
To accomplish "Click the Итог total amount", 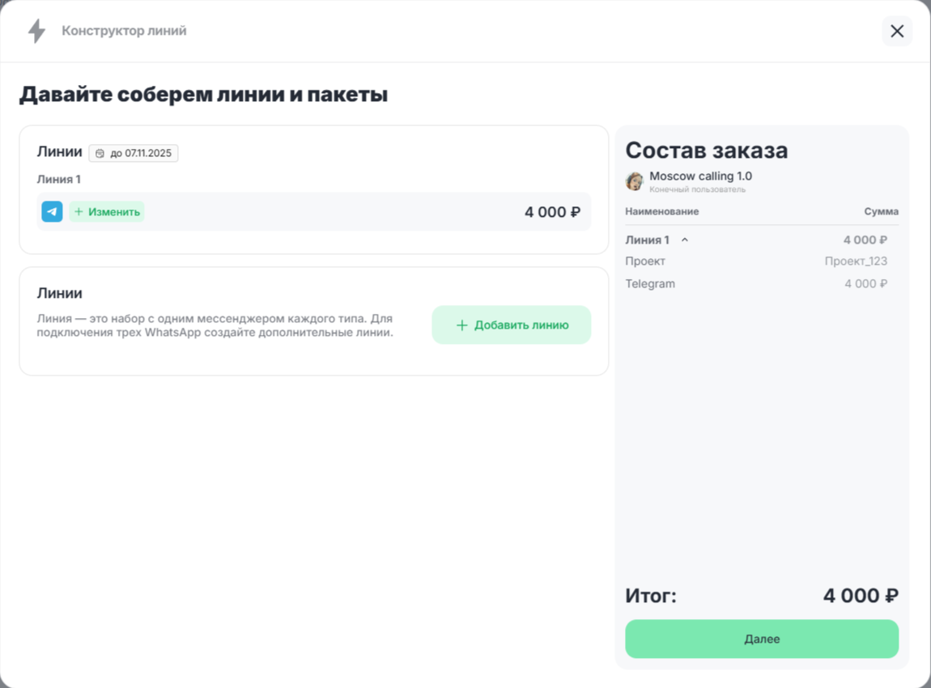I will pos(860,596).
